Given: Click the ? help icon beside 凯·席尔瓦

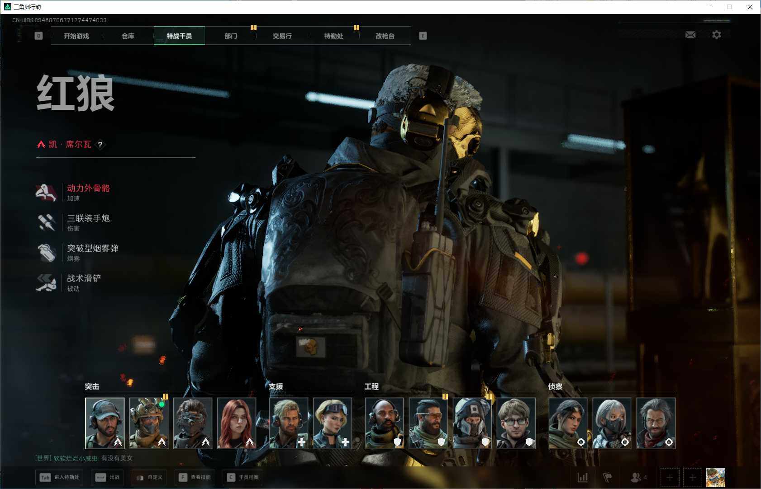Looking at the screenshot, I should tap(100, 145).
